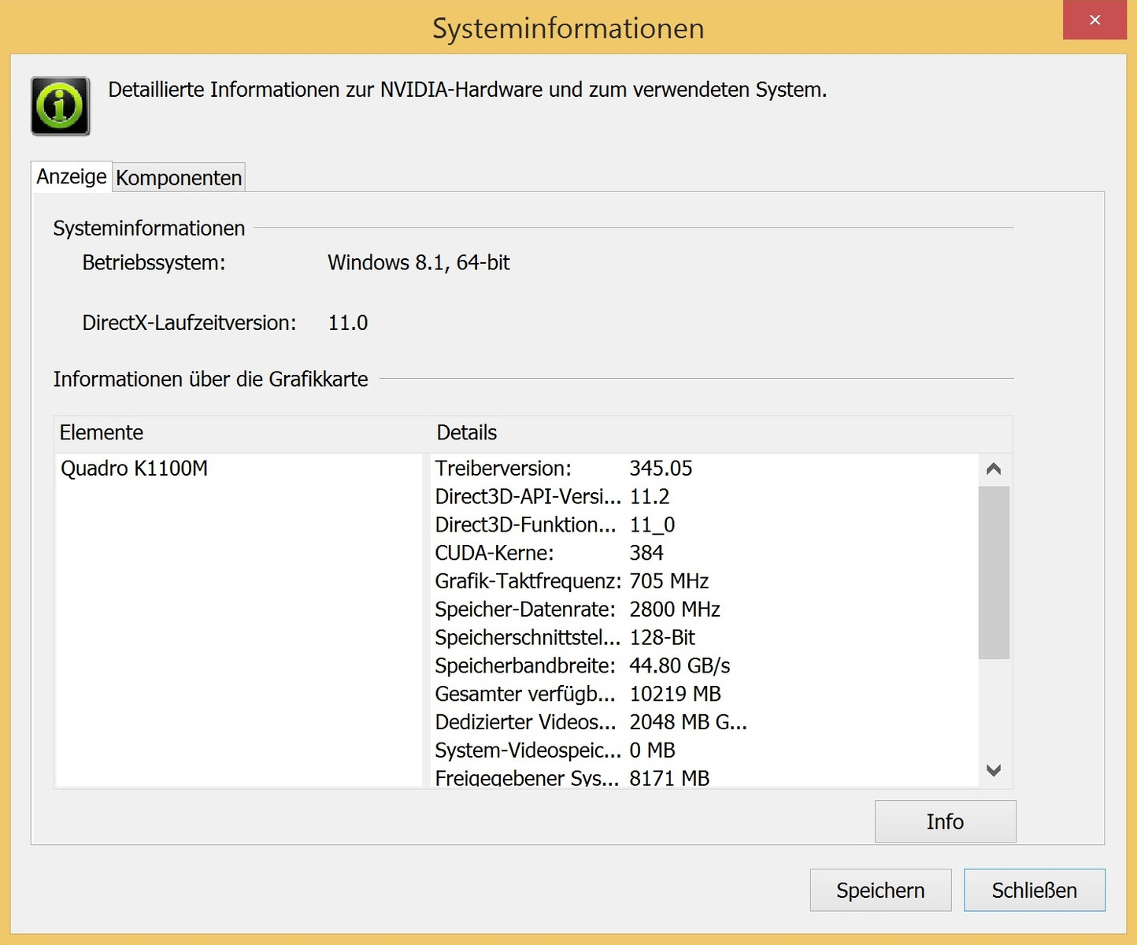Select the CUDA-Kerne detail row
This screenshot has width=1137, height=945.
(x=550, y=553)
